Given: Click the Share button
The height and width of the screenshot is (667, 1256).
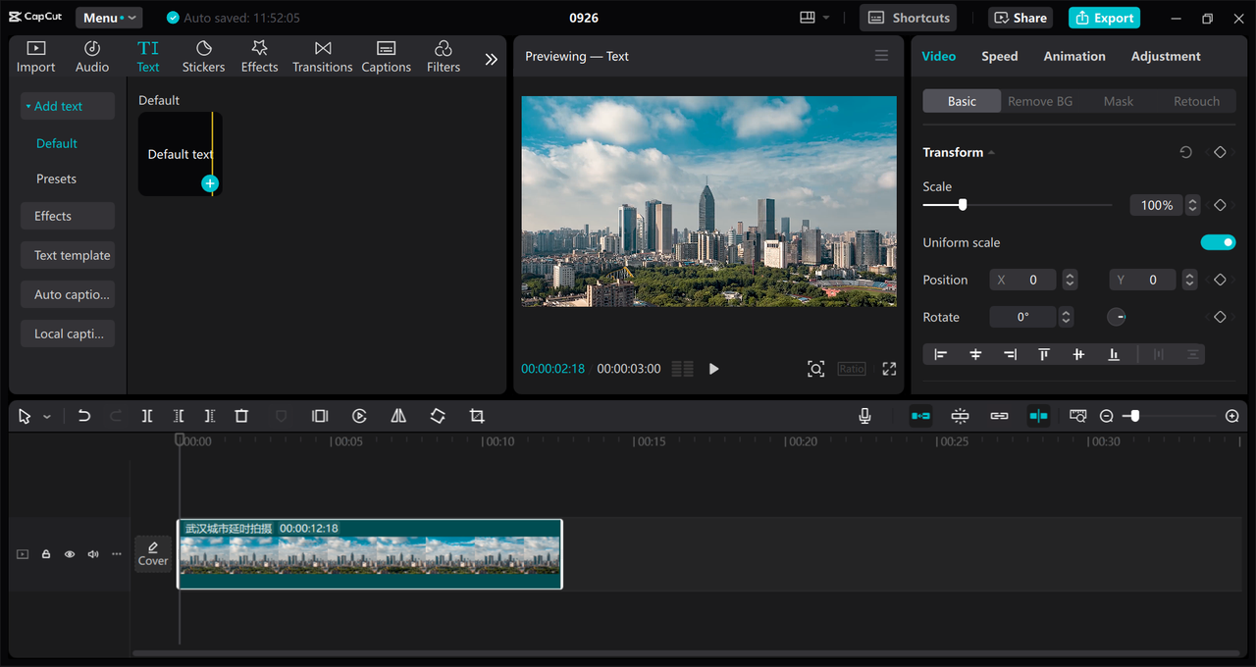Looking at the screenshot, I should click(x=1020, y=18).
